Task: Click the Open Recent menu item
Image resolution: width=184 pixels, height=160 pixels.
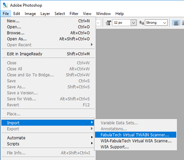Action: click(x=48, y=45)
